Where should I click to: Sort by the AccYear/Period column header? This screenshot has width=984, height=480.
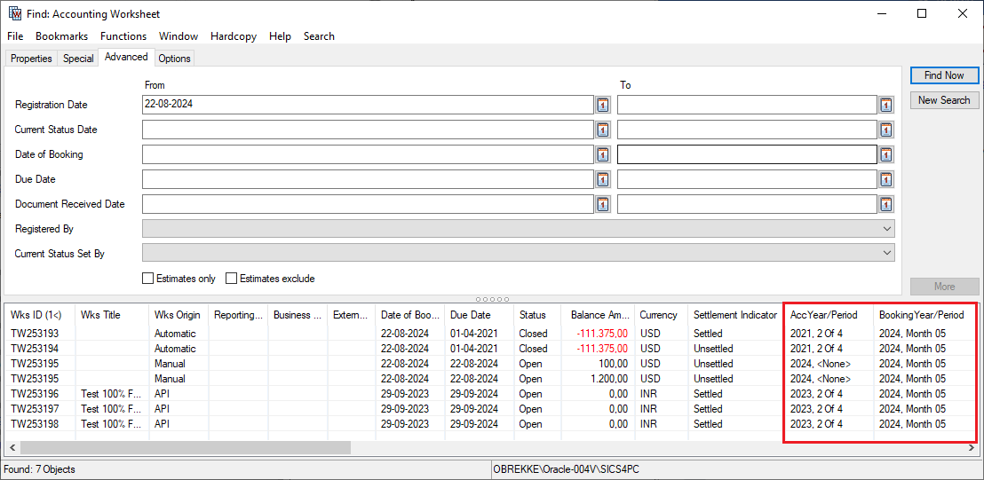pos(829,315)
